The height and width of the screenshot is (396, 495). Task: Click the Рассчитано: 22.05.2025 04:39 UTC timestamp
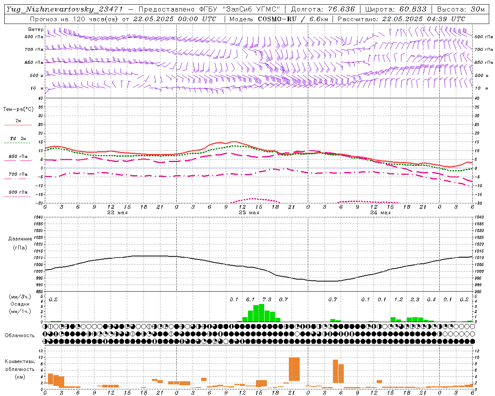(x=401, y=19)
